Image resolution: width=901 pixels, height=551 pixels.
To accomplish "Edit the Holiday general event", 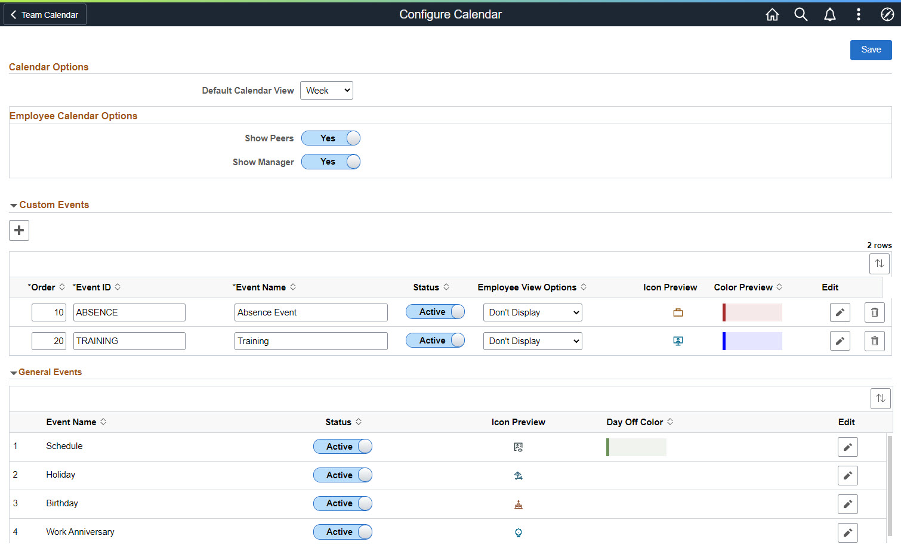I will coord(847,475).
